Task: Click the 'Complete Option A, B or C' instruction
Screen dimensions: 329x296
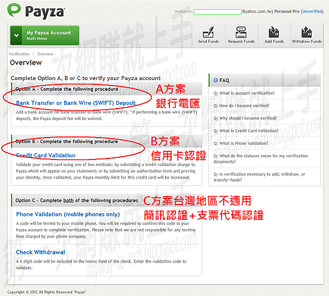Action: 86,78
